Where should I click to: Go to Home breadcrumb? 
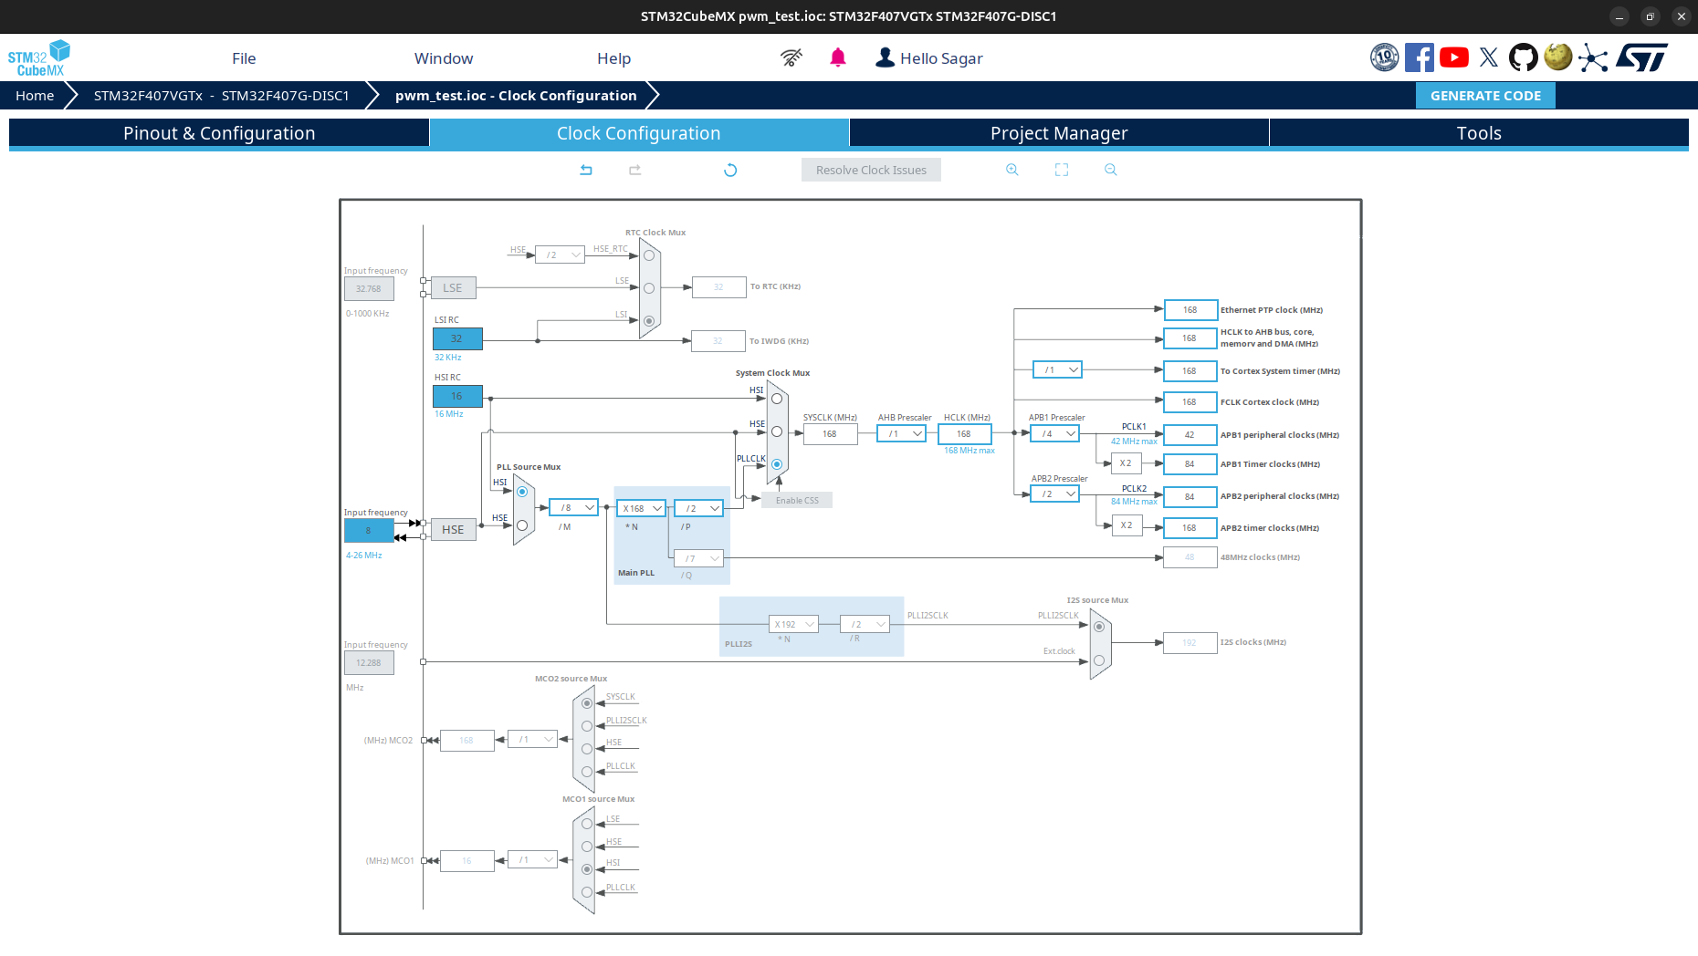click(35, 96)
